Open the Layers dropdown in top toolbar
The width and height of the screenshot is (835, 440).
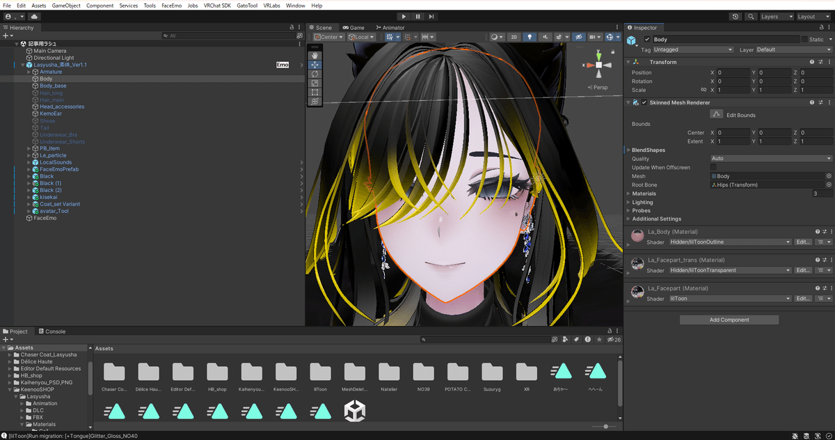777,17
